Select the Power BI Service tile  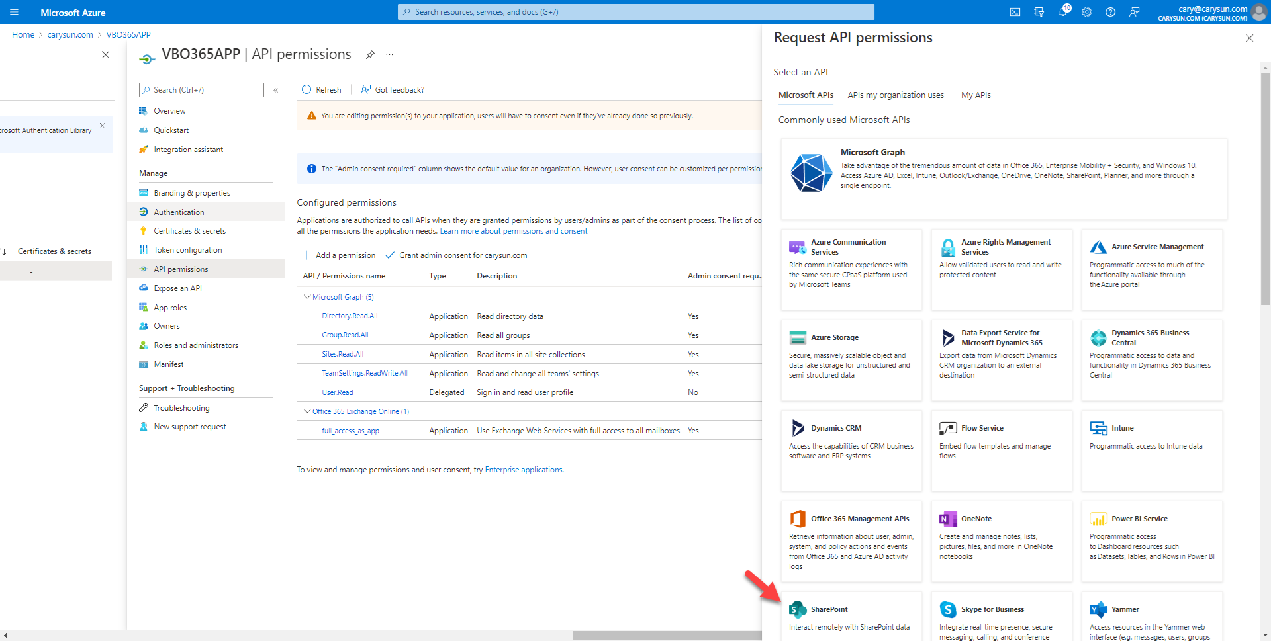pyautogui.click(x=1151, y=540)
